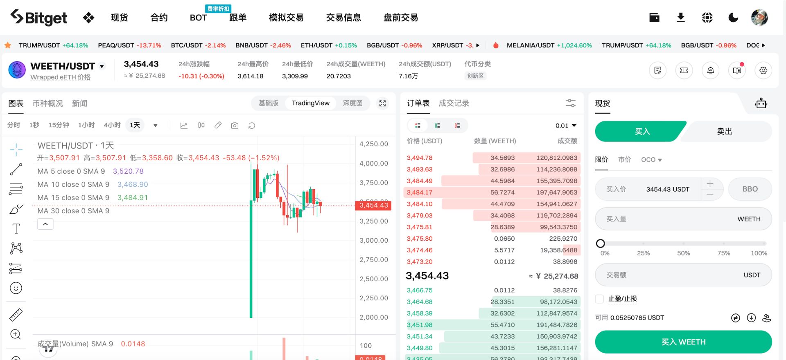Click the 买入量 WEETH input field

pos(683,219)
